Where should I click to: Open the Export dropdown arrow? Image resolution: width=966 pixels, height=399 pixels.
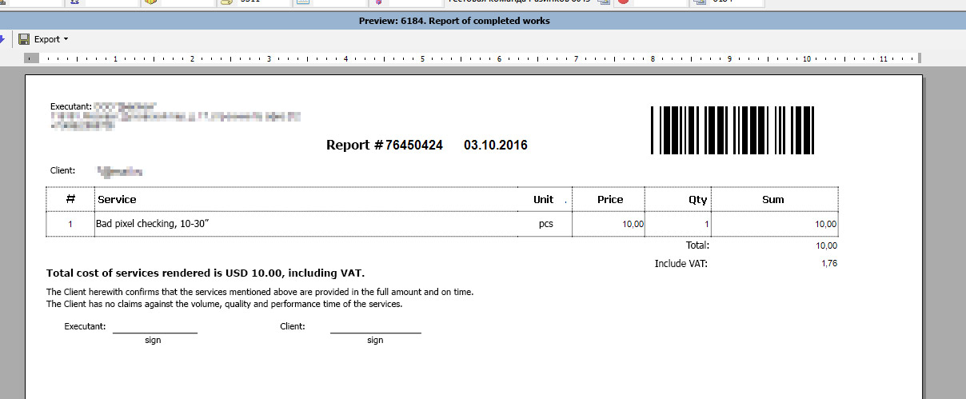pyautogui.click(x=66, y=39)
